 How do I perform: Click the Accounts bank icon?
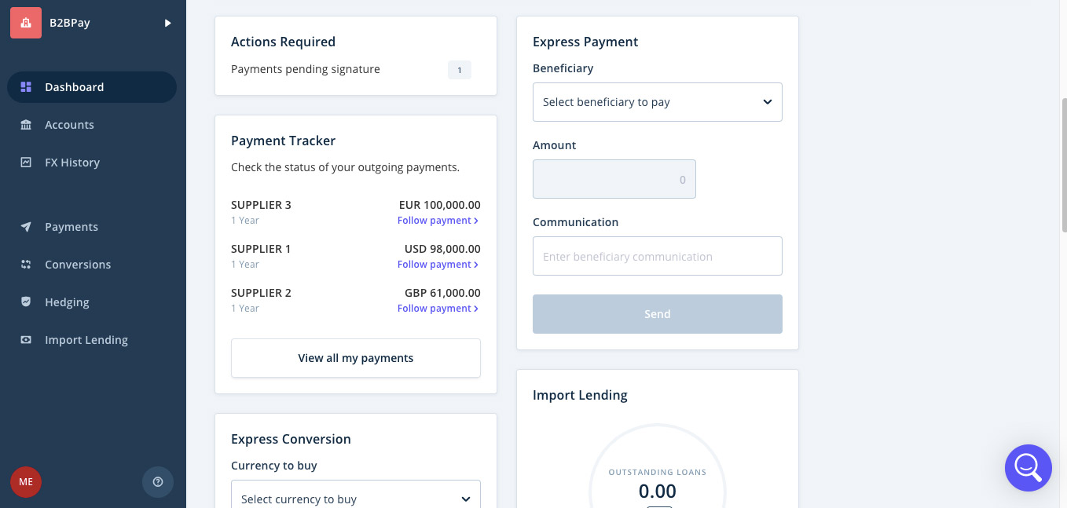pyautogui.click(x=26, y=125)
